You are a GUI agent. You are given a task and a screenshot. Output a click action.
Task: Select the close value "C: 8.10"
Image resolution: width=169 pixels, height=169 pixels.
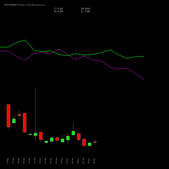tap(58, 9)
